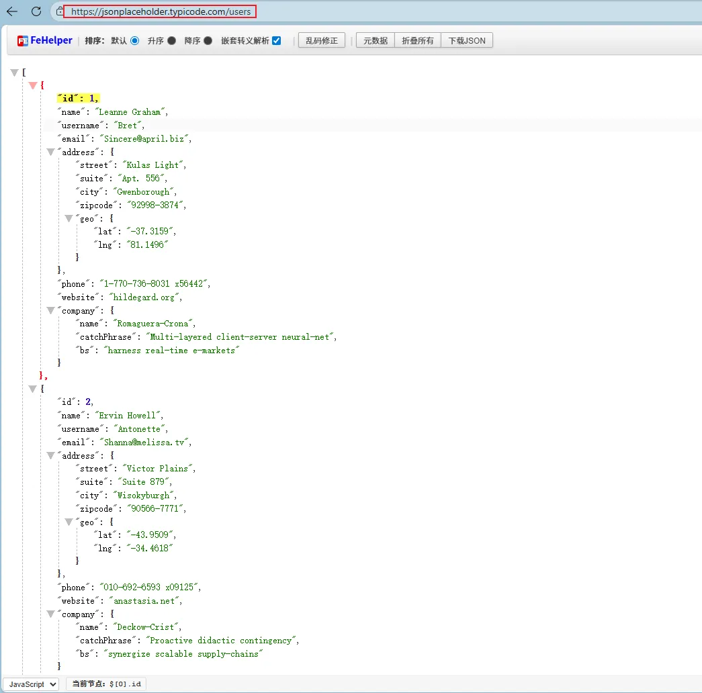Screen dimensions: 702x693
Task: Collapse the first user object (red triangle)
Action: pos(33,85)
